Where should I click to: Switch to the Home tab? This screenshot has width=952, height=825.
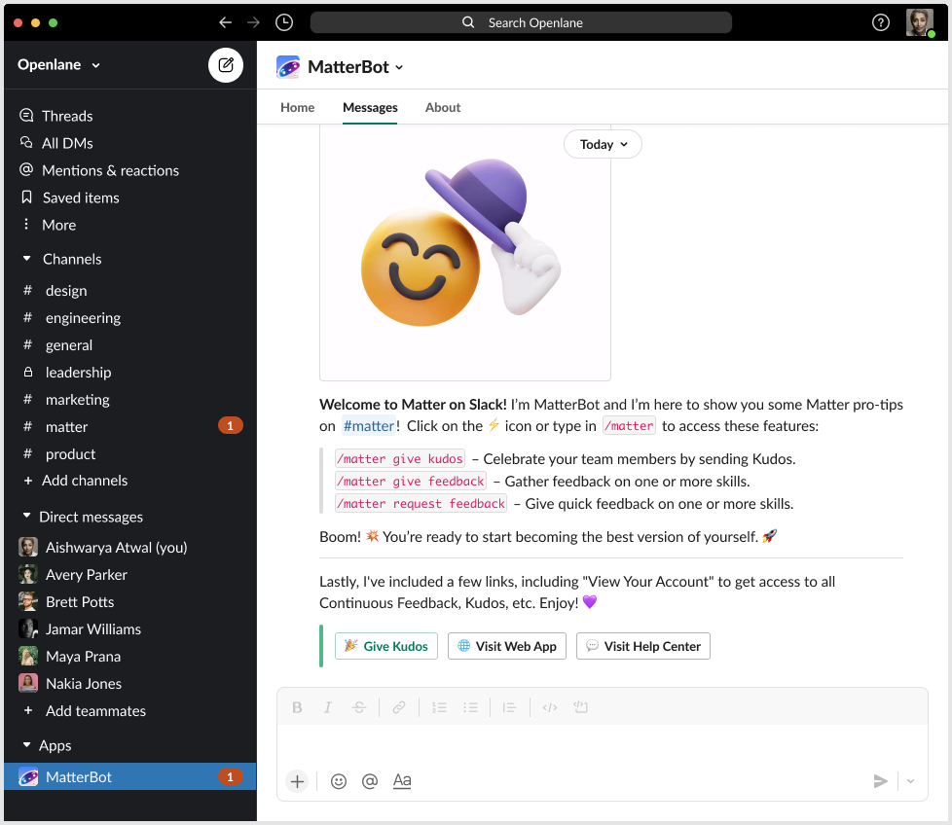298,107
